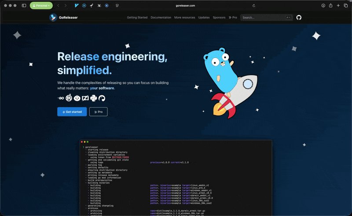Toggle the Safari sidebar button
This screenshot has height=216, width=352.
[x=24, y=6]
